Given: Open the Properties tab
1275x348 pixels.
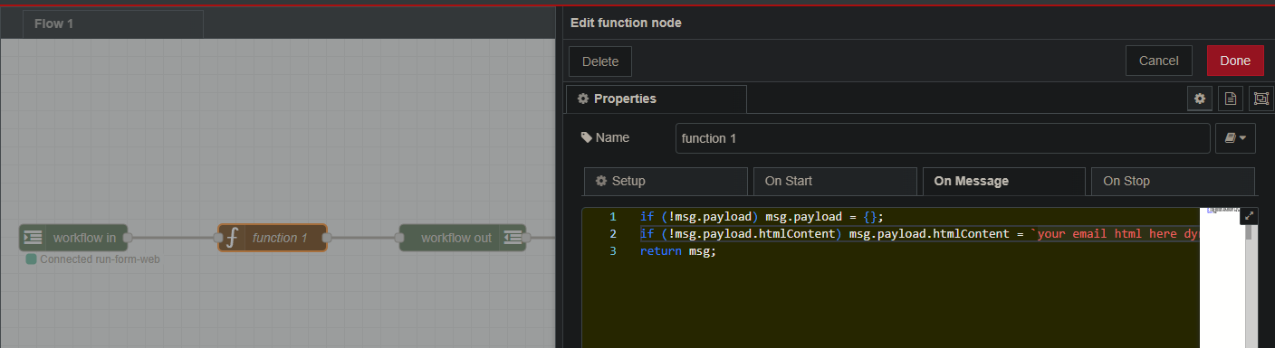Looking at the screenshot, I should click(656, 99).
